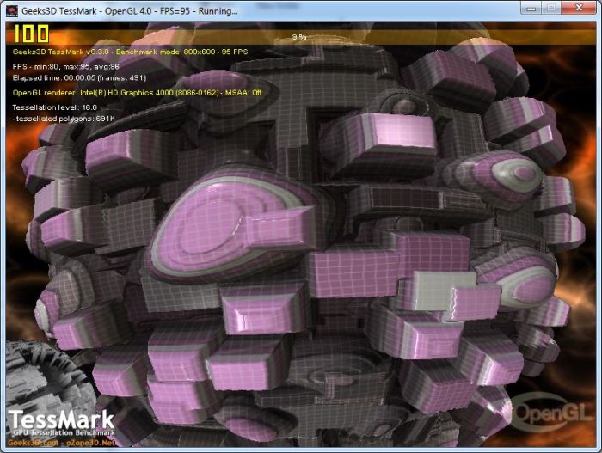Click the benchmark progress bar showing 3 %
Viewport: 602px width, 453px height.
click(x=299, y=37)
